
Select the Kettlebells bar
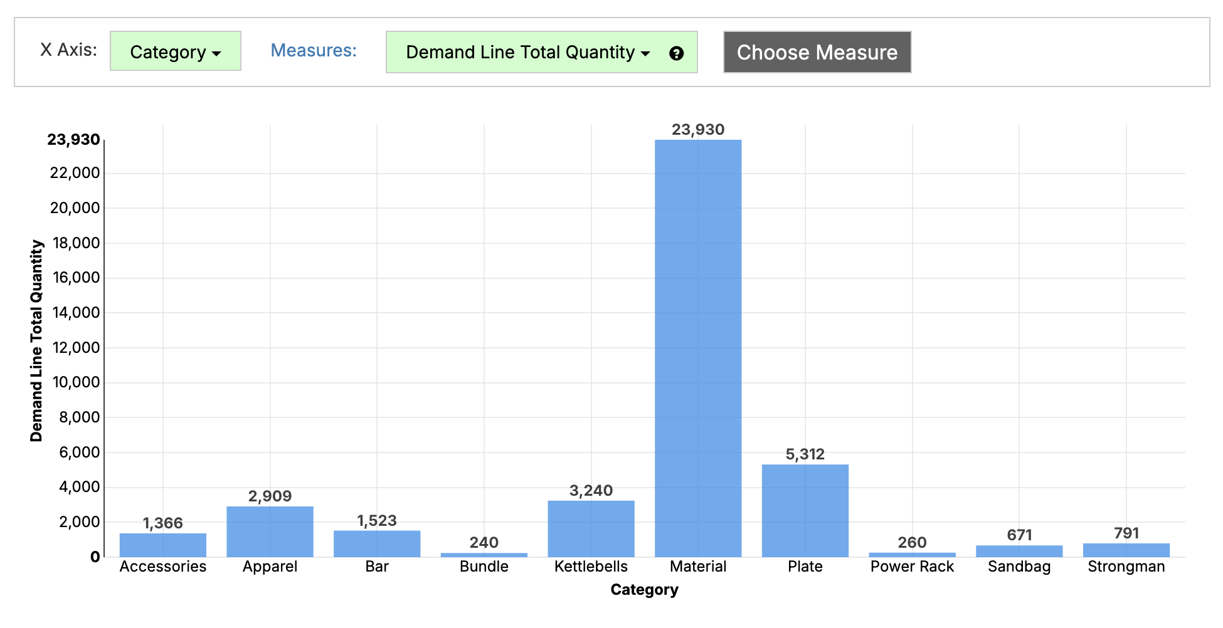(x=591, y=528)
